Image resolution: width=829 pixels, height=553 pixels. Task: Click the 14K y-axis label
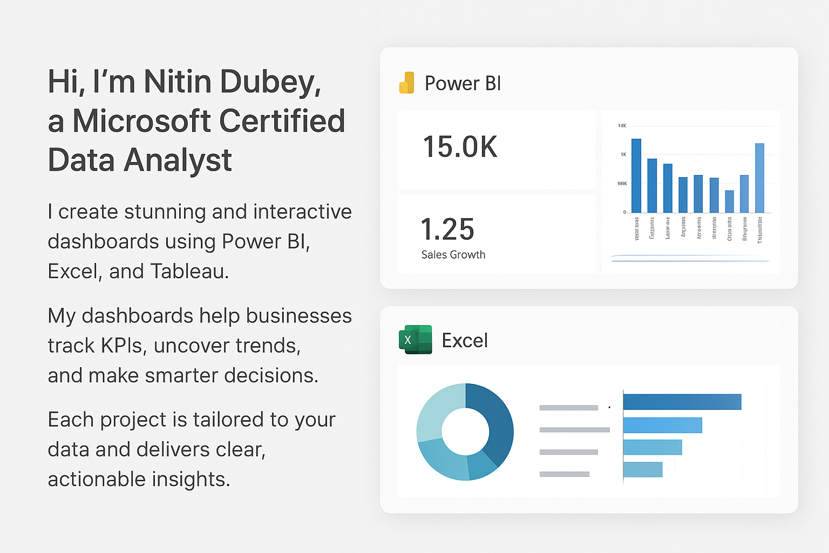pyautogui.click(x=622, y=126)
